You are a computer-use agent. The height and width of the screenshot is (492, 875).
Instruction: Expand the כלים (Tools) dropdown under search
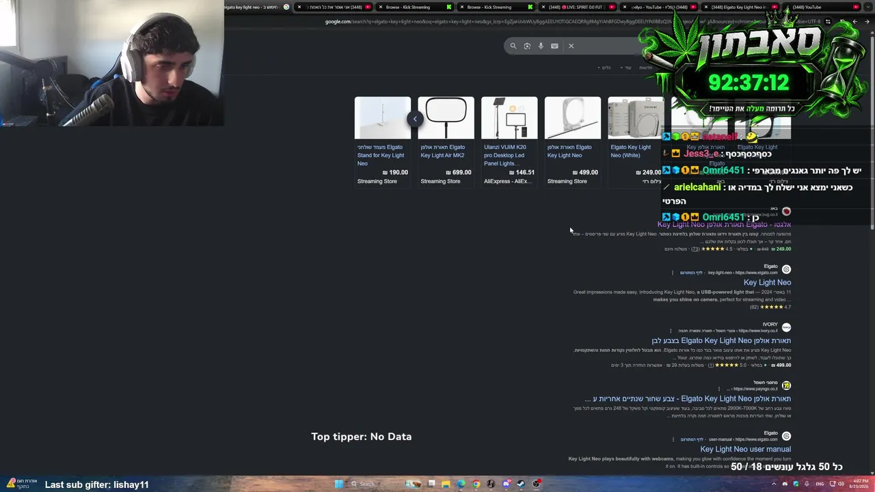604,68
